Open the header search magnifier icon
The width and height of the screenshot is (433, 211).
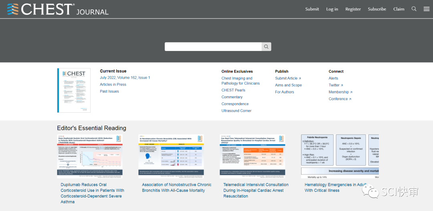click(x=414, y=9)
